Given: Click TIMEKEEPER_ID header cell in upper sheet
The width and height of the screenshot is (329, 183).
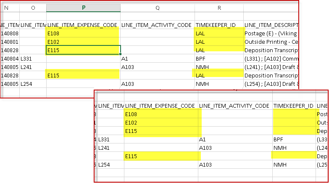Looking at the screenshot, I should click(x=219, y=25).
